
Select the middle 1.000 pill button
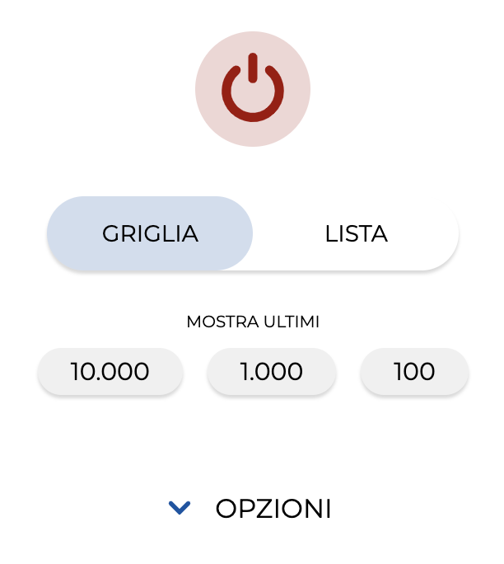pyautogui.click(x=272, y=371)
